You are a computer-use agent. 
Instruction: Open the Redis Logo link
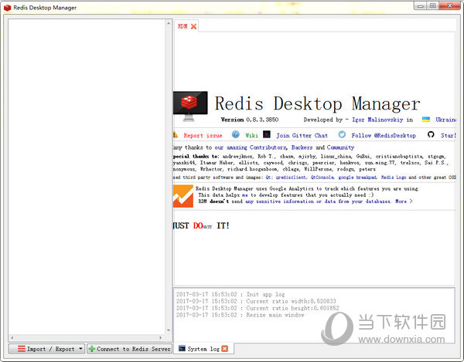click(x=394, y=178)
